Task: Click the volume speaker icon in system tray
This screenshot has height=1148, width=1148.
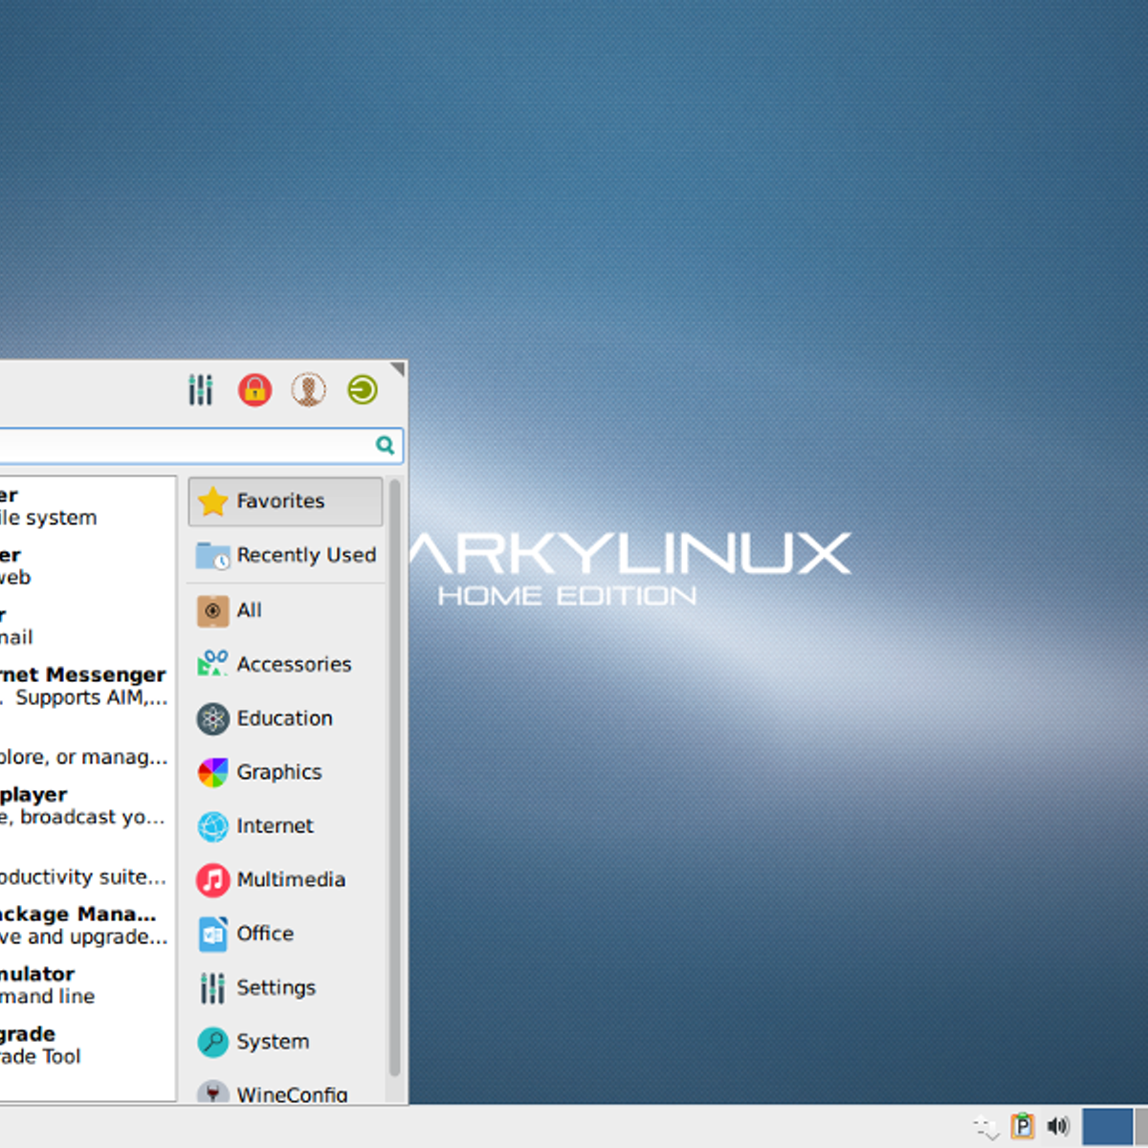Action: pyautogui.click(x=1058, y=1126)
